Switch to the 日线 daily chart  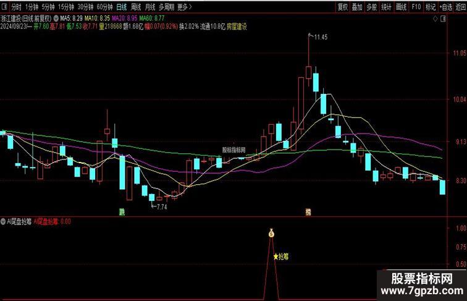tap(122, 7)
